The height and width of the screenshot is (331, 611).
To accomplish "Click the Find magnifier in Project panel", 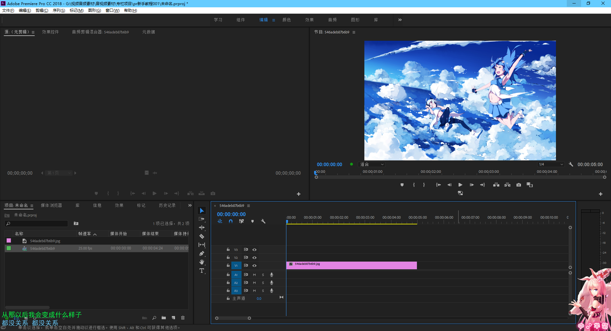I will pos(154,318).
